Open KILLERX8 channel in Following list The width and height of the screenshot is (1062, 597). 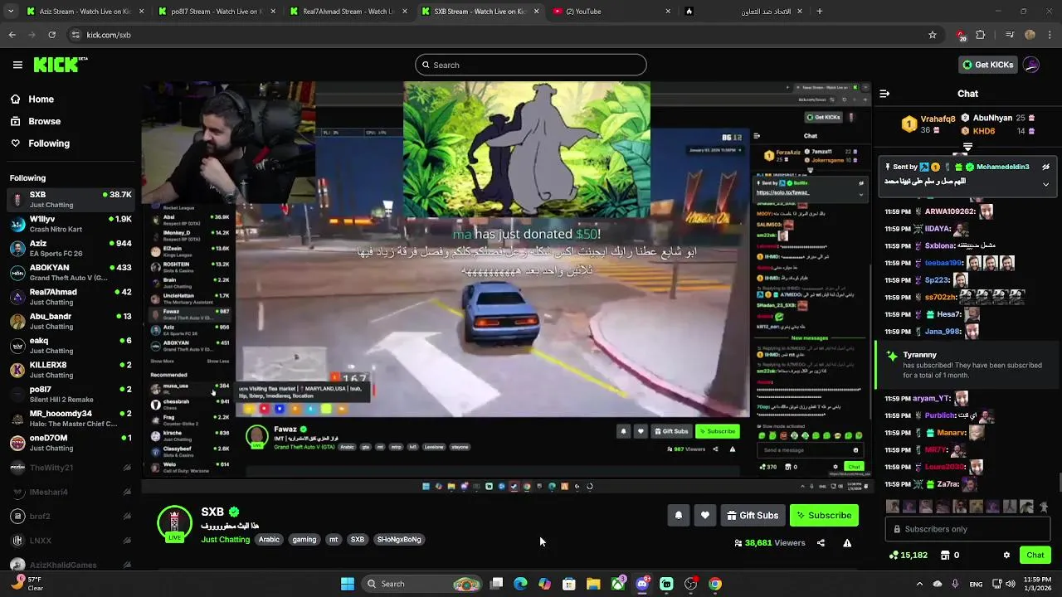click(x=71, y=370)
